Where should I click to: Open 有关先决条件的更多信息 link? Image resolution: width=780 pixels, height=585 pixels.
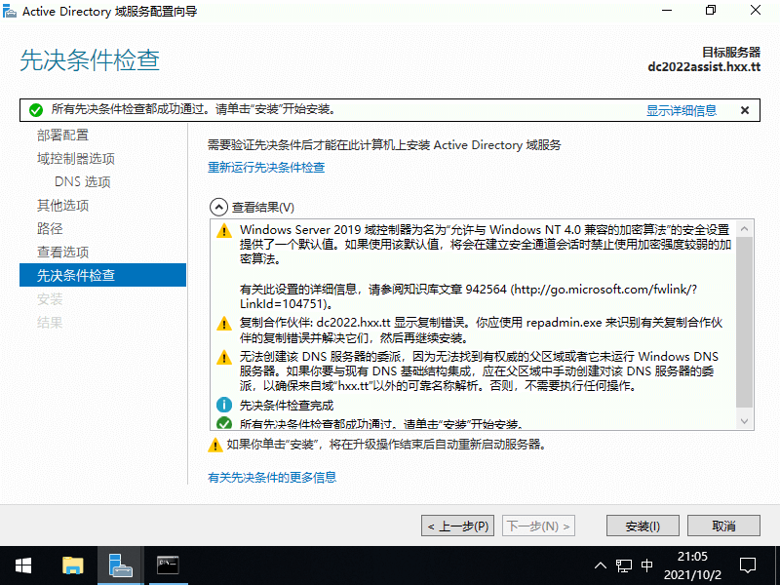coord(272,478)
